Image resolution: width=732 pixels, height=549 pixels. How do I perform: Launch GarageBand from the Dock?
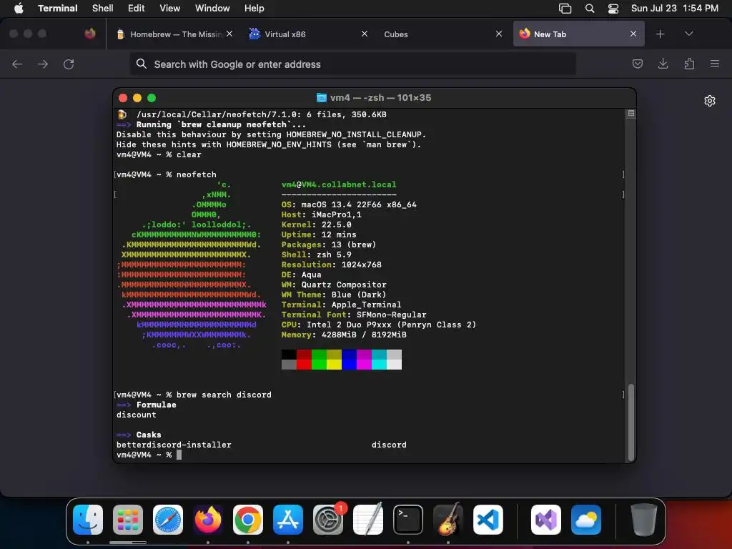click(x=448, y=520)
